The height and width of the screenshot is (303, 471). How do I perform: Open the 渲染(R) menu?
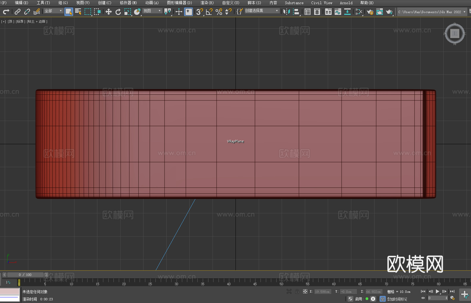pyautogui.click(x=207, y=3)
